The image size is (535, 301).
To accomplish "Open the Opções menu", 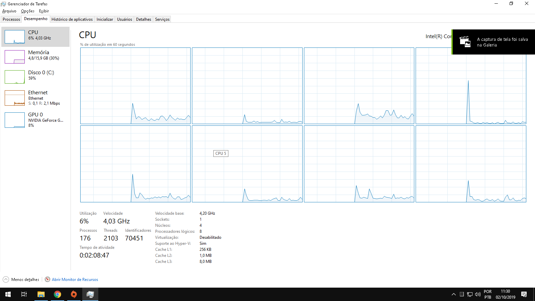I will [x=27, y=11].
